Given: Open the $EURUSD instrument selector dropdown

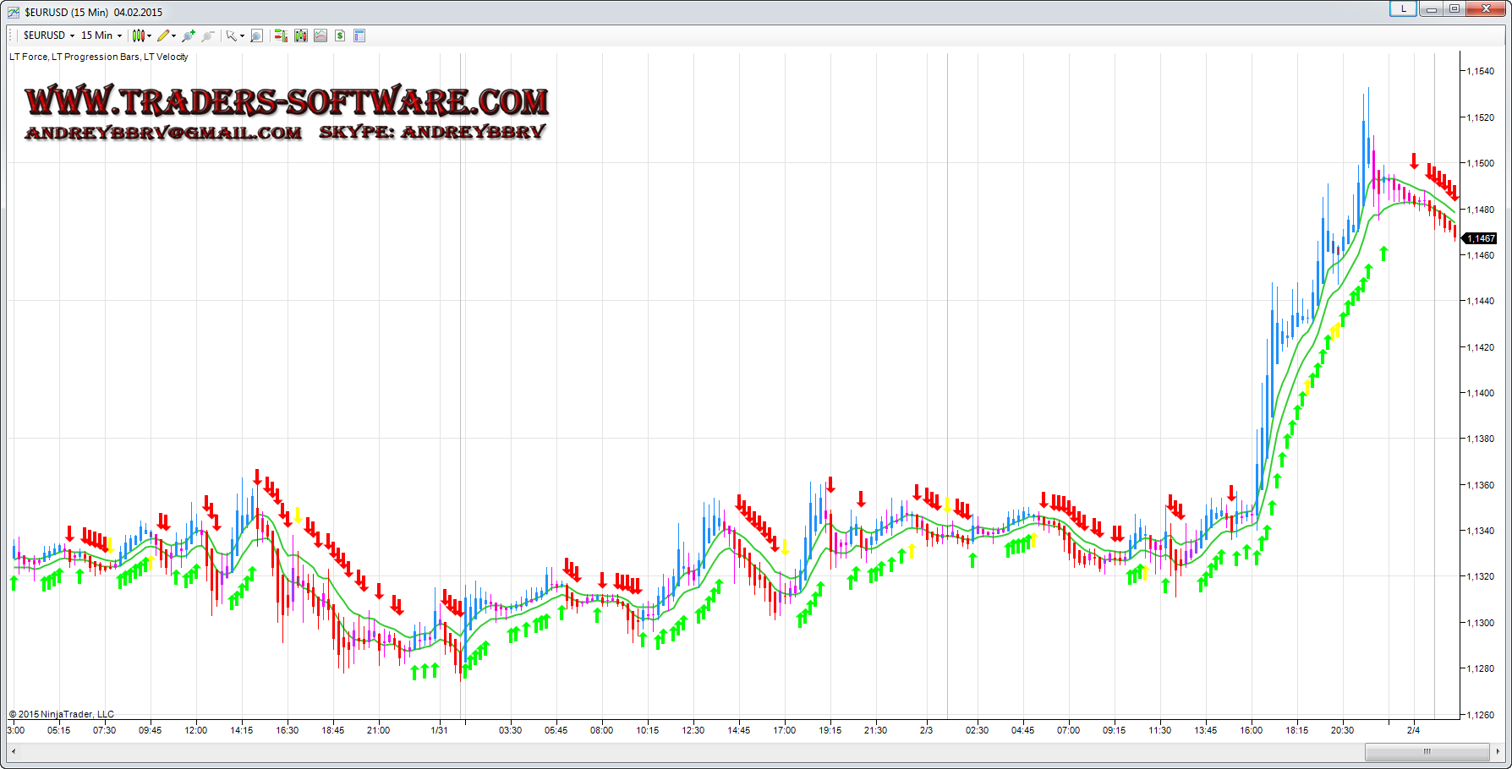Looking at the screenshot, I should [48, 35].
